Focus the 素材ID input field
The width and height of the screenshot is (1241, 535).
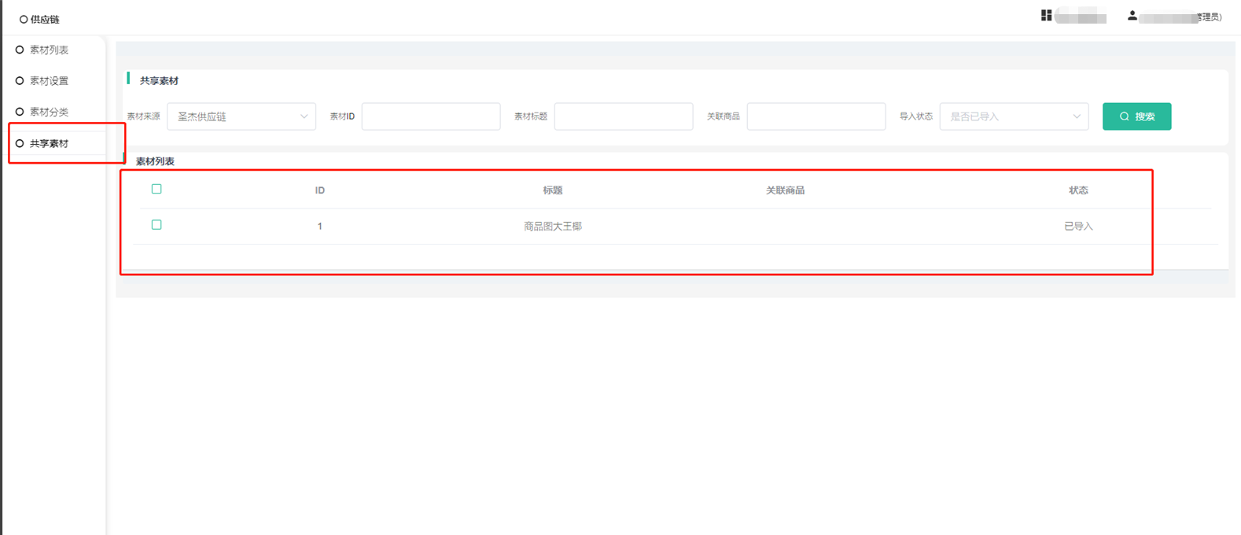tap(431, 116)
